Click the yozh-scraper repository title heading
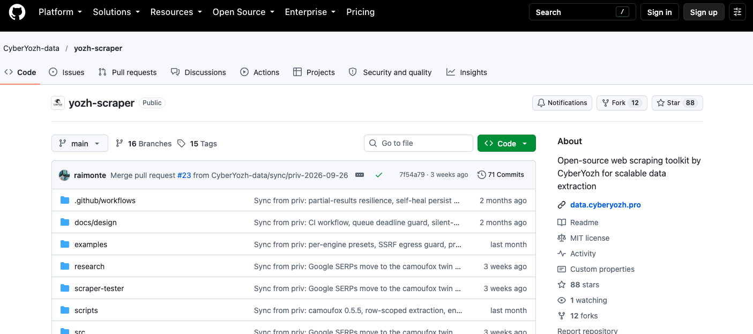The height and width of the screenshot is (334, 753). pyautogui.click(x=102, y=103)
